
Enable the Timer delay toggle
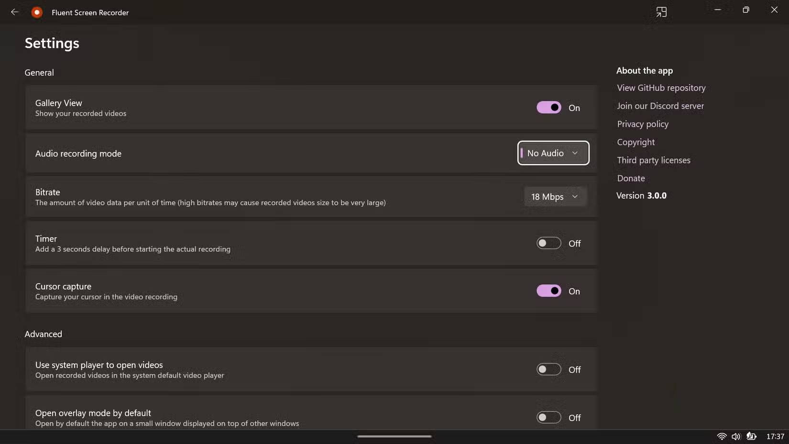click(x=548, y=243)
